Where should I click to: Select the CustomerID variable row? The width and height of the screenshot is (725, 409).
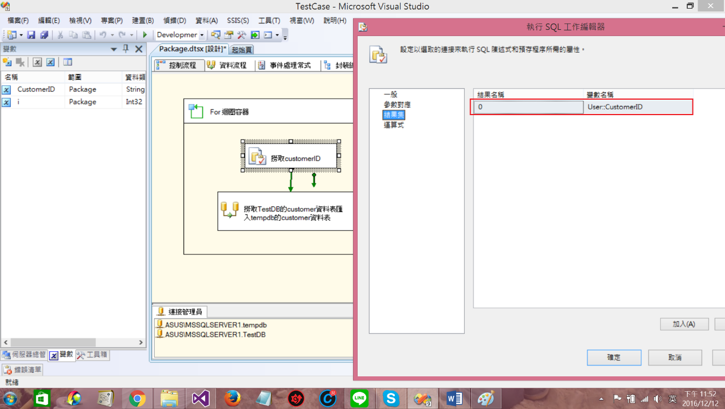(x=73, y=89)
